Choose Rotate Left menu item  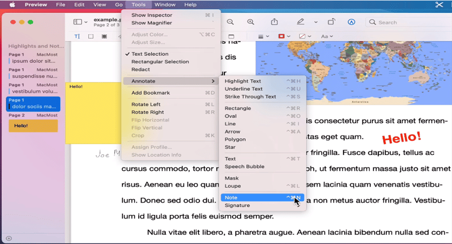(172, 105)
